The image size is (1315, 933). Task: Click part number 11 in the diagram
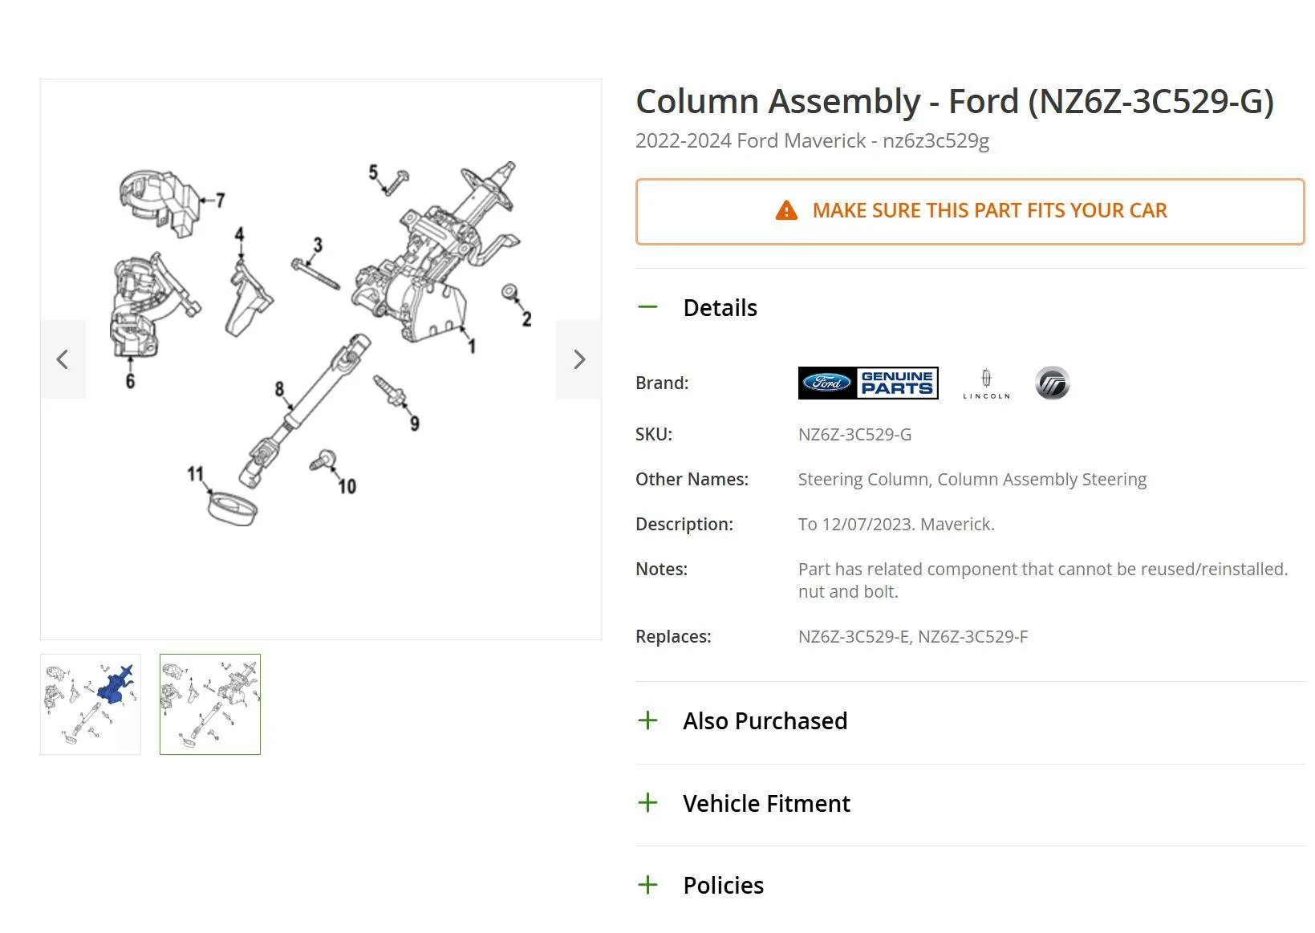pyautogui.click(x=195, y=474)
